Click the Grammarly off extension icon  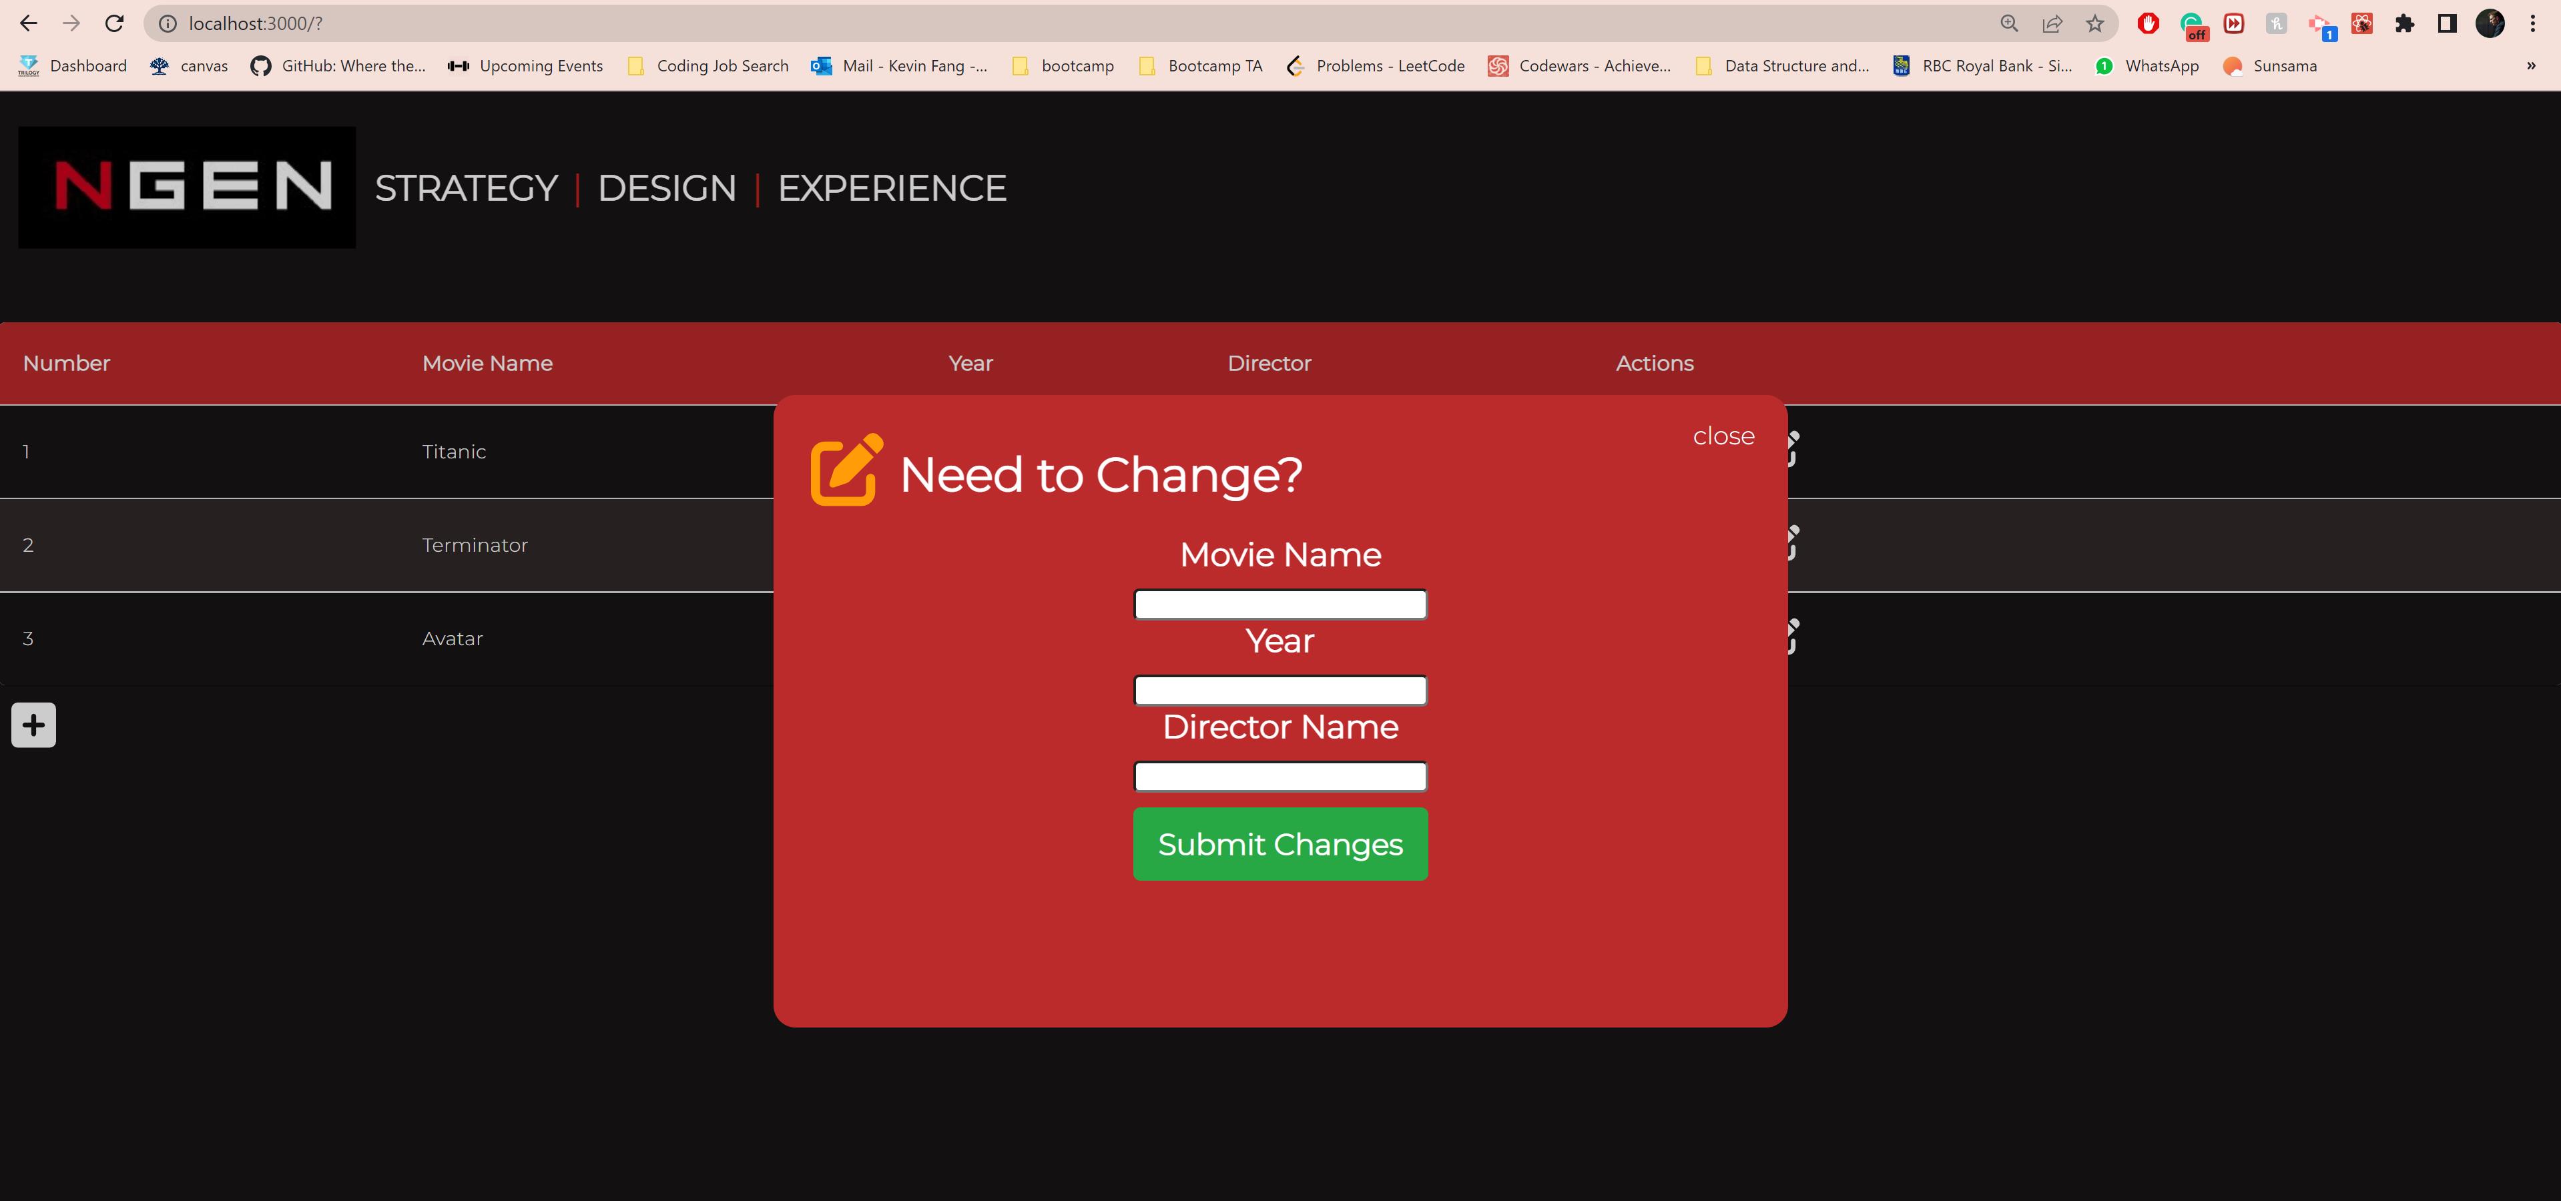pos(2192,26)
